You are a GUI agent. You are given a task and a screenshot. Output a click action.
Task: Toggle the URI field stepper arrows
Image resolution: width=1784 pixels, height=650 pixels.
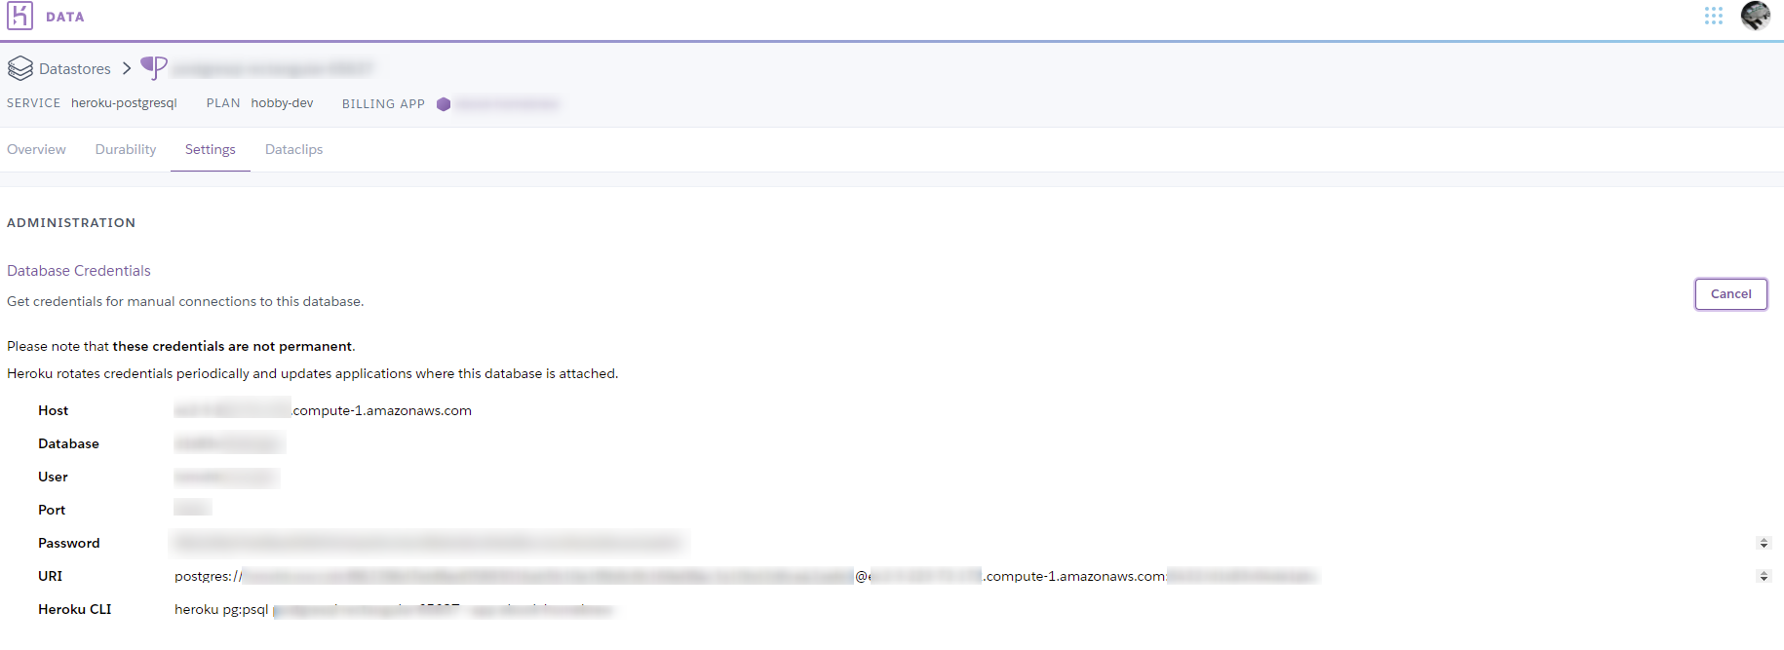click(1764, 576)
